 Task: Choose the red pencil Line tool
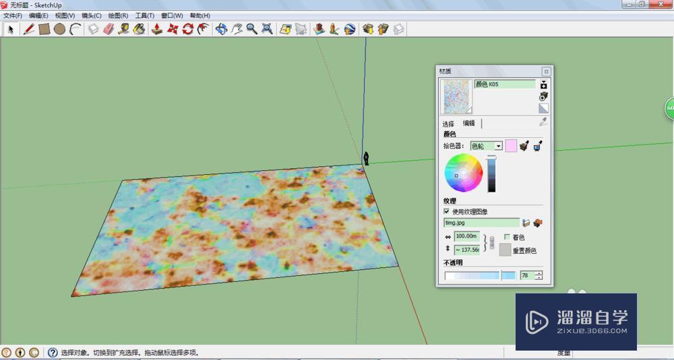click(x=29, y=29)
